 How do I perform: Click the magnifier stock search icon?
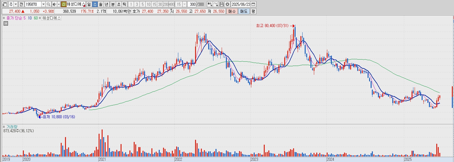(49, 4)
